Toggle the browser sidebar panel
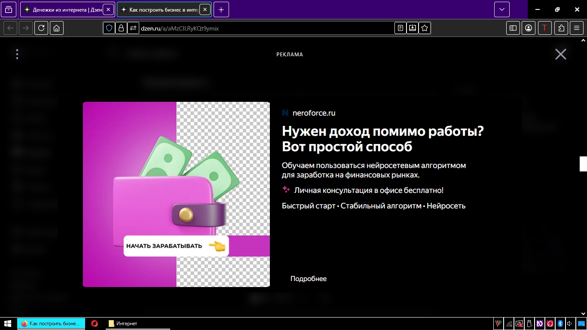Screen dimensions: 587x330 (513, 28)
